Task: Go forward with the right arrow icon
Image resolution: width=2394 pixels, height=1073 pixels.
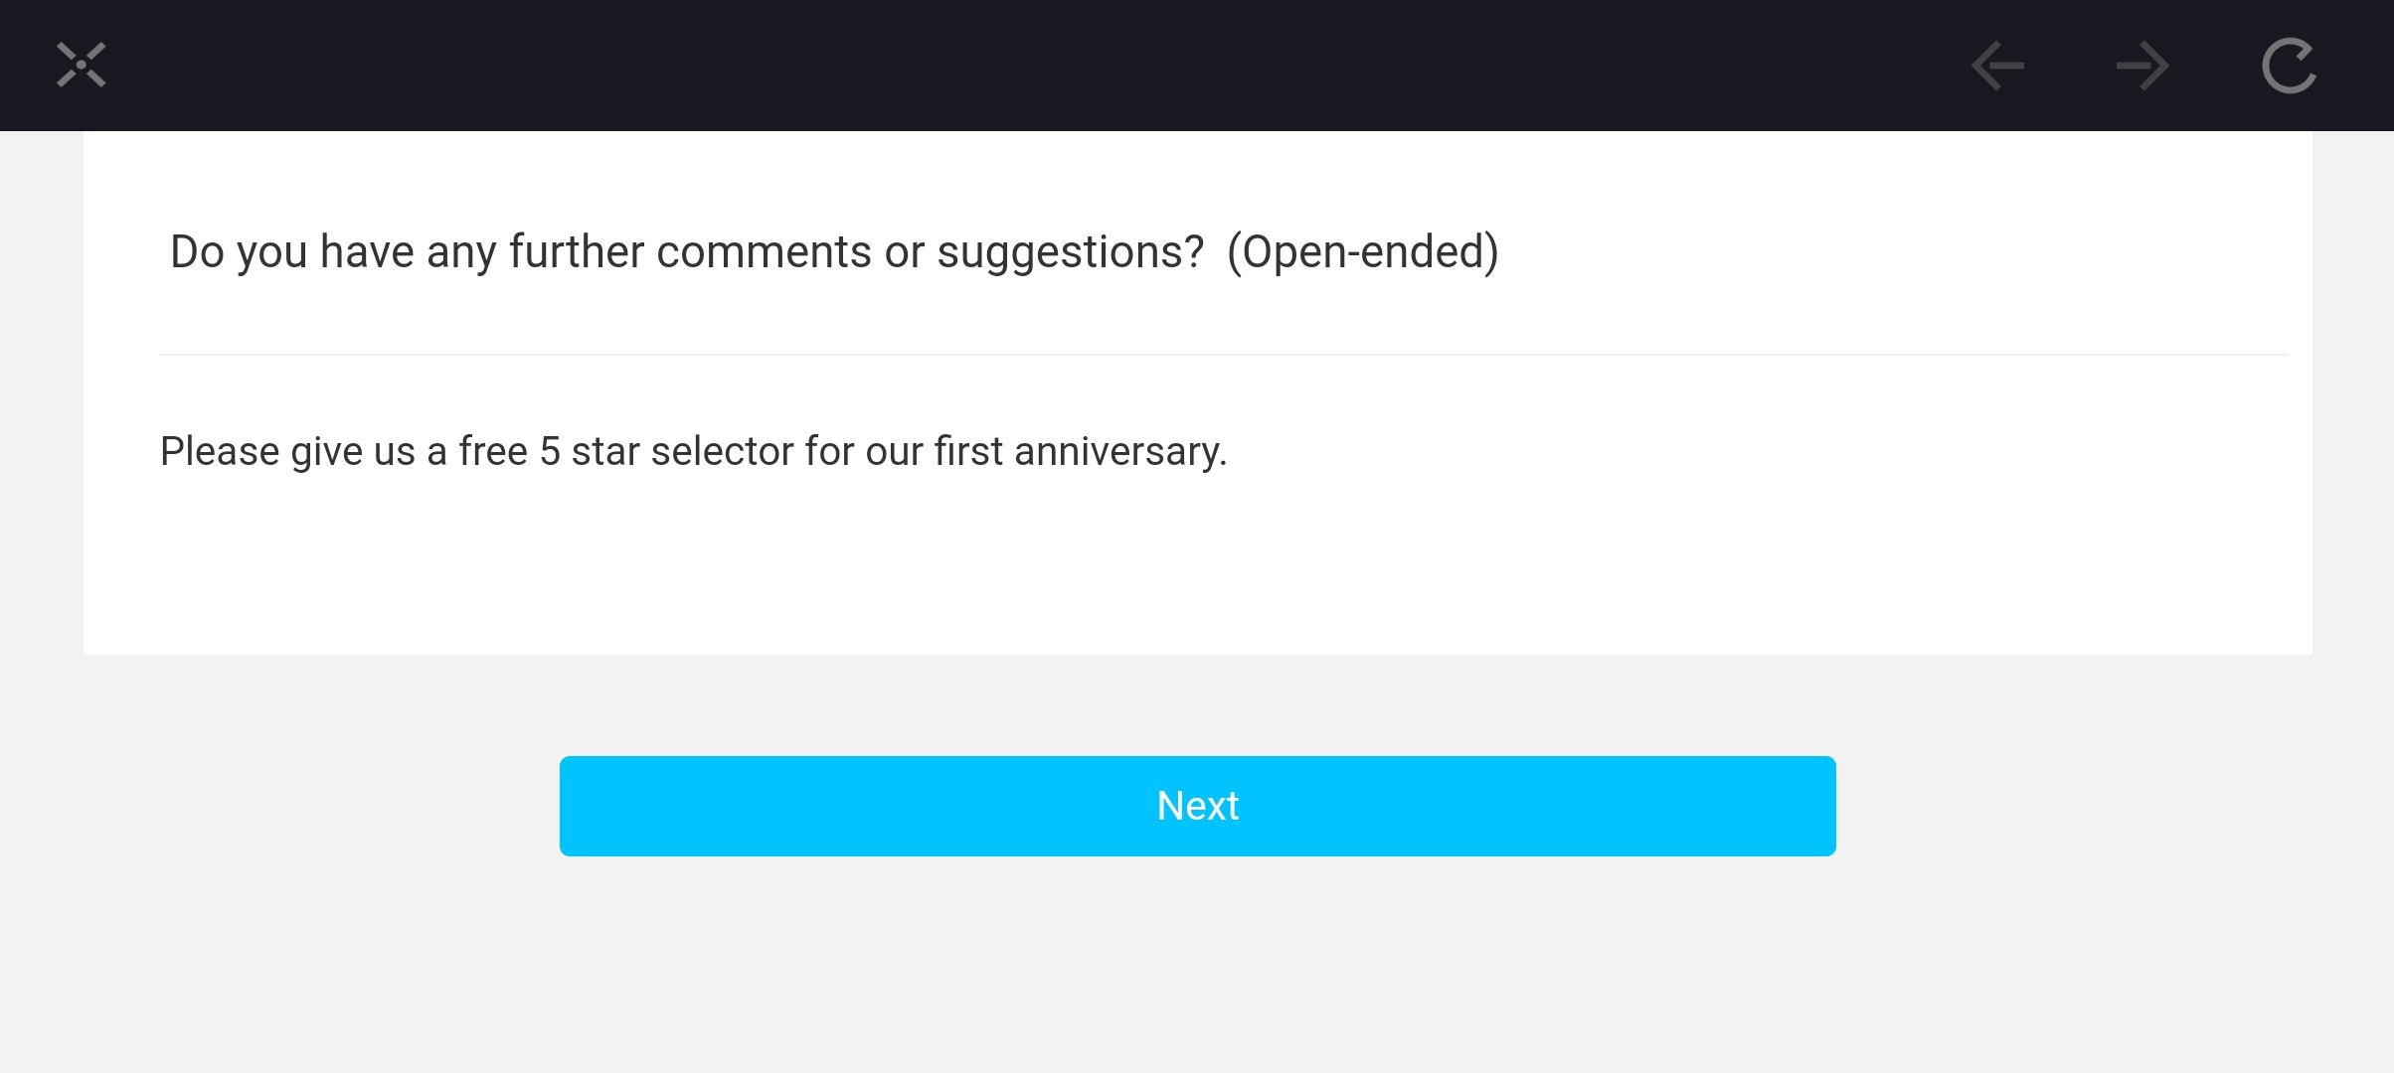Action: click(x=2142, y=67)
